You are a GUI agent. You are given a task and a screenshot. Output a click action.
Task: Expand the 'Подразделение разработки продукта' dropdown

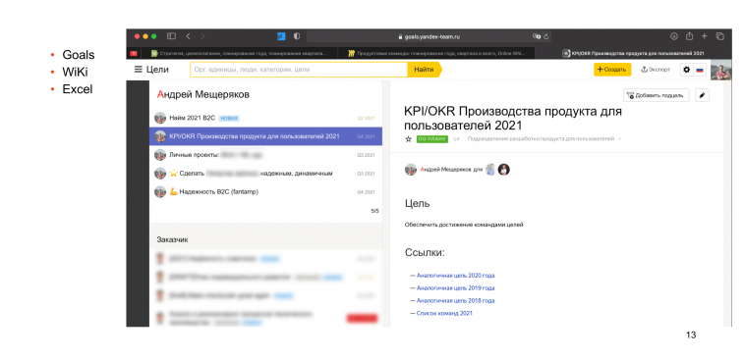tap(544, 139)
